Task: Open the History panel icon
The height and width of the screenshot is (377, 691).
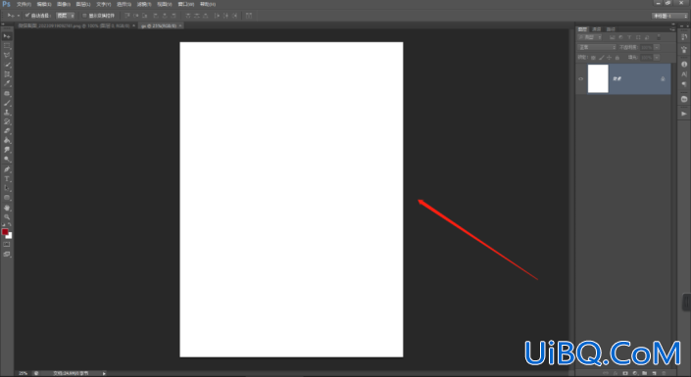Action: [x=684, y=37]
